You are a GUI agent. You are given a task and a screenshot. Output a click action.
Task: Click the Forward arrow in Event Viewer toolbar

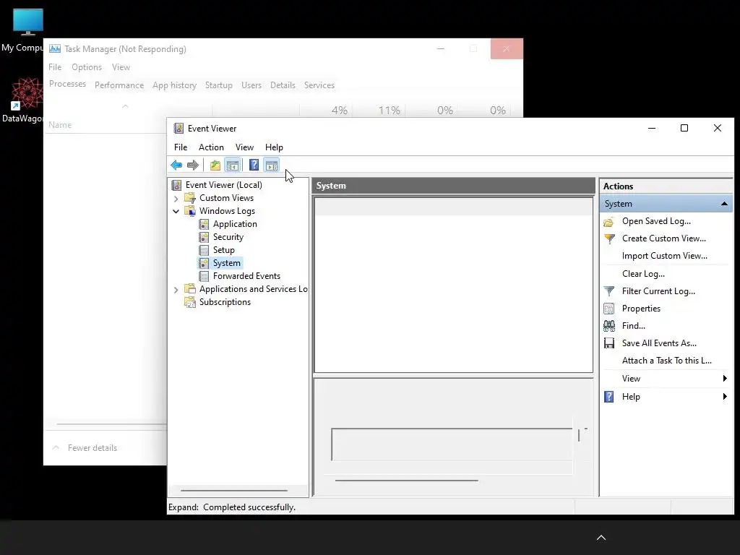pyautogui.click(x=192, y=165)
